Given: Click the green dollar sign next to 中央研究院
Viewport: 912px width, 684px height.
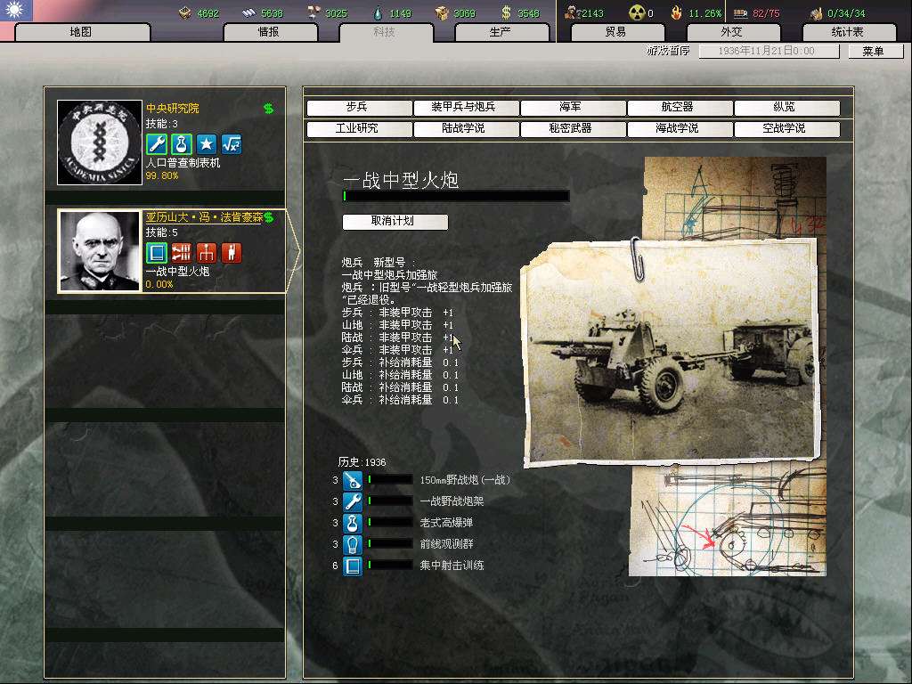Looking at the screenshot, I should click(269, 108).
